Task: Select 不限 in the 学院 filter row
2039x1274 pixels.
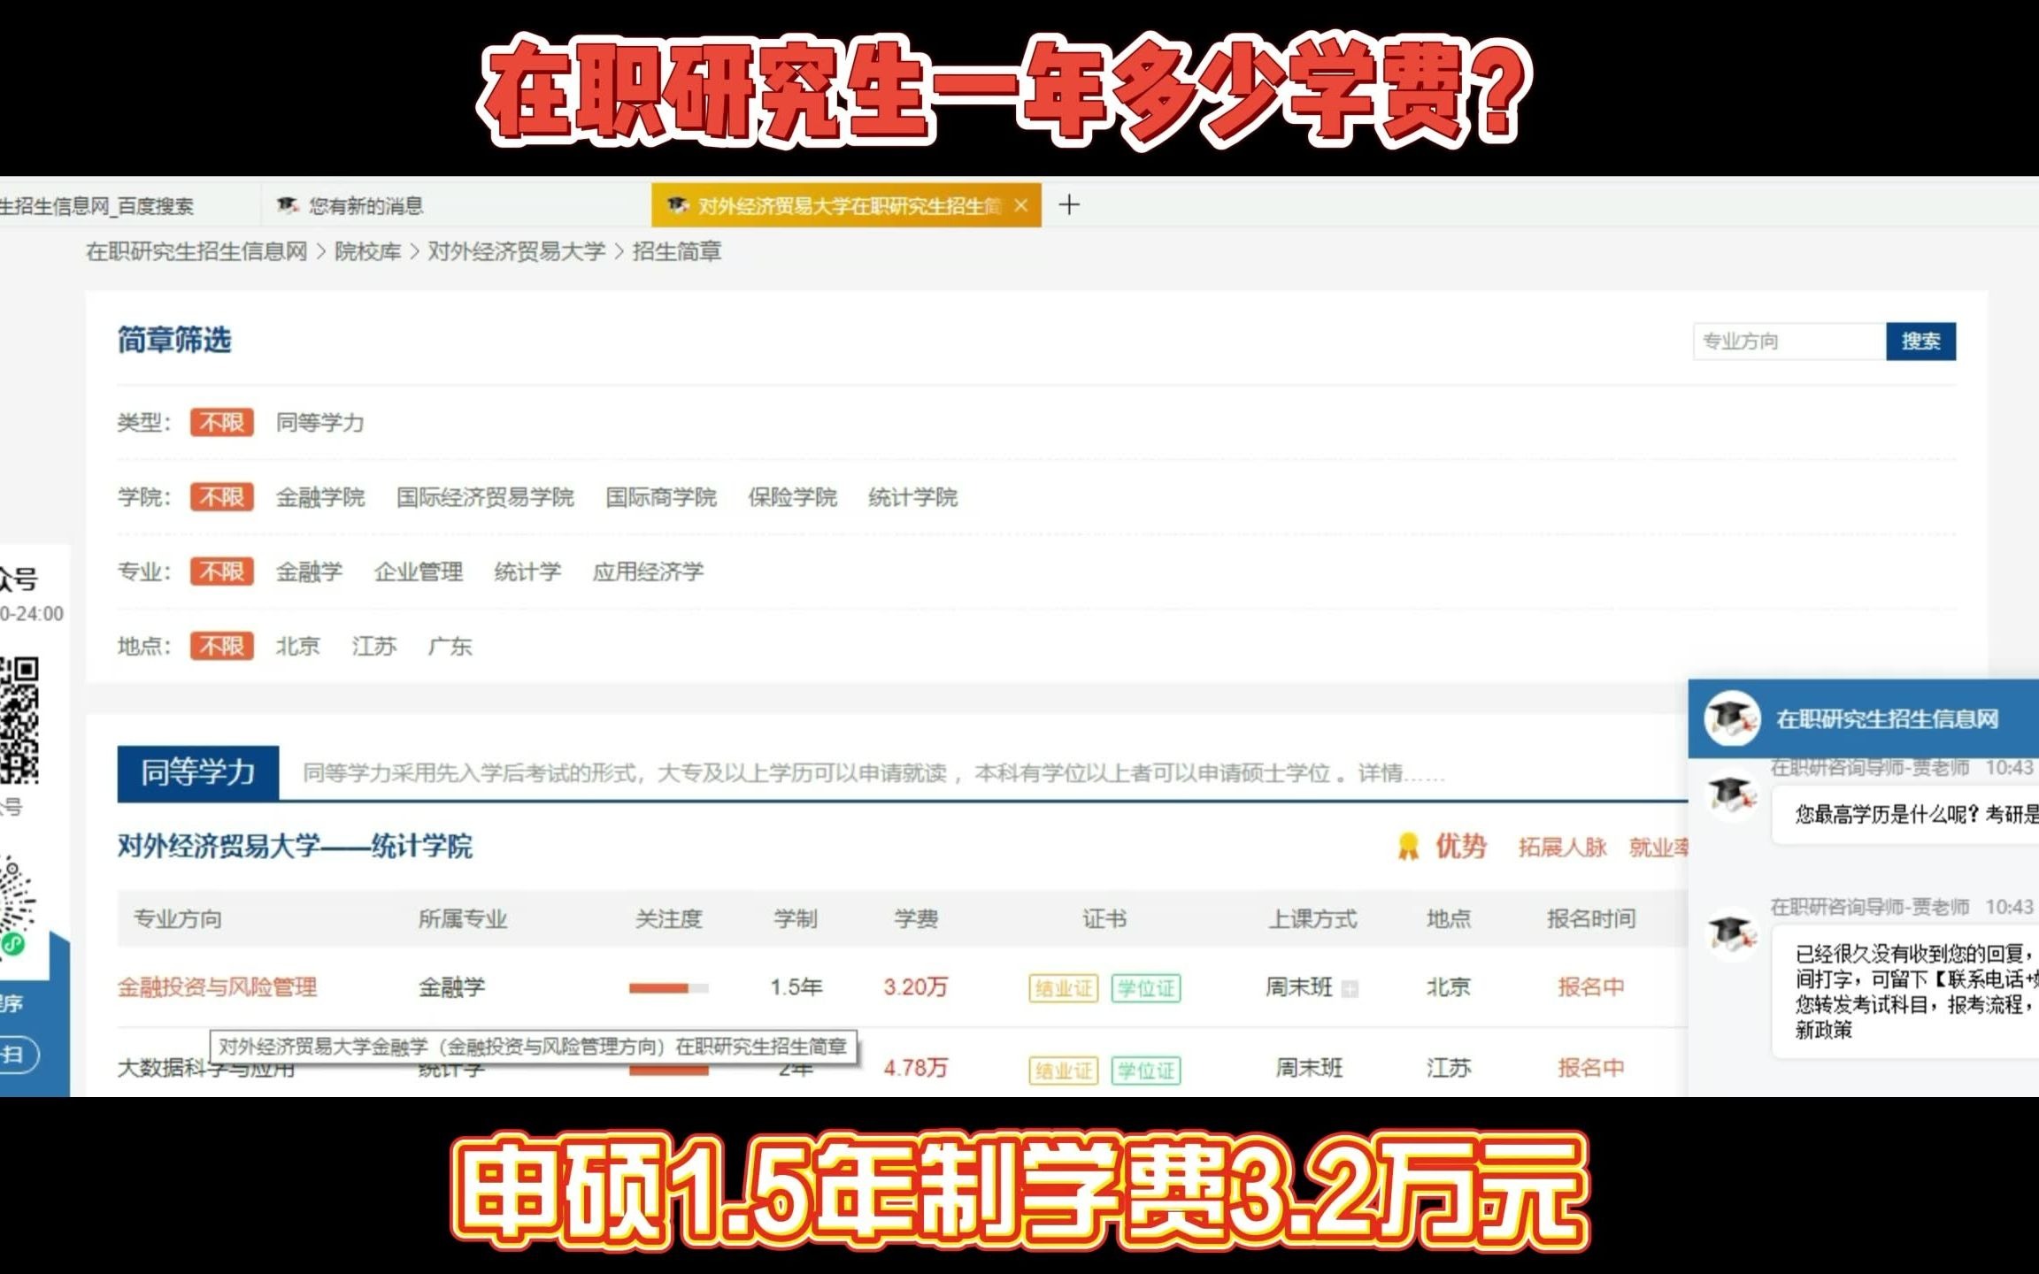Action: click(221, 496)
